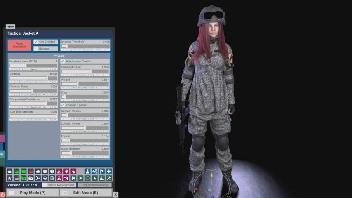The height and width of the screenshot is (198, 352).
Task: Open the wrench and screwdriver tools icon
Action: [x=109, y=178]
